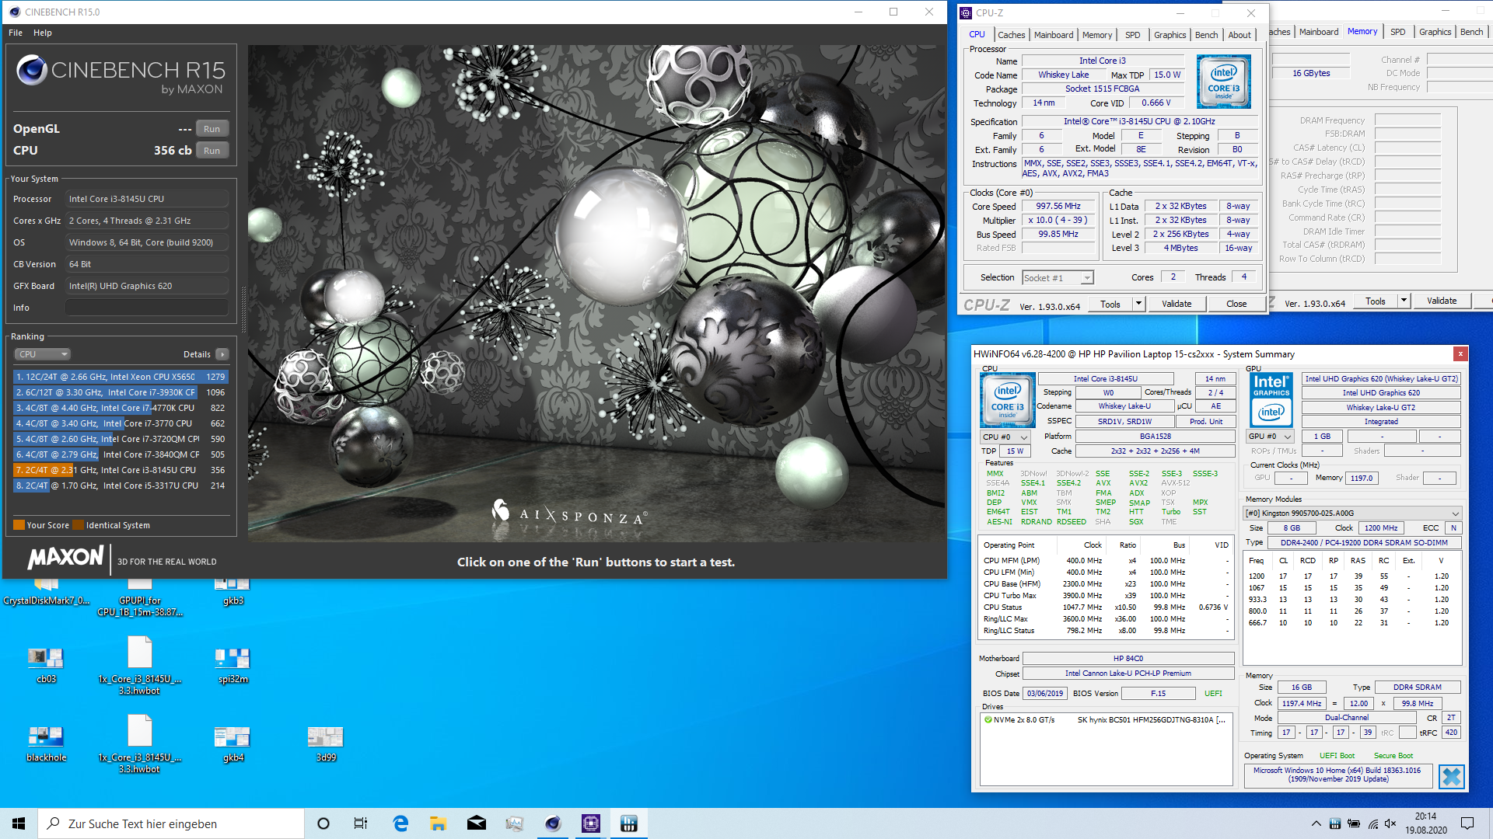Select the Core i7-4770K ranking row
The image size is (1493, 839).
pyautogui.click(x=121, y=408)
